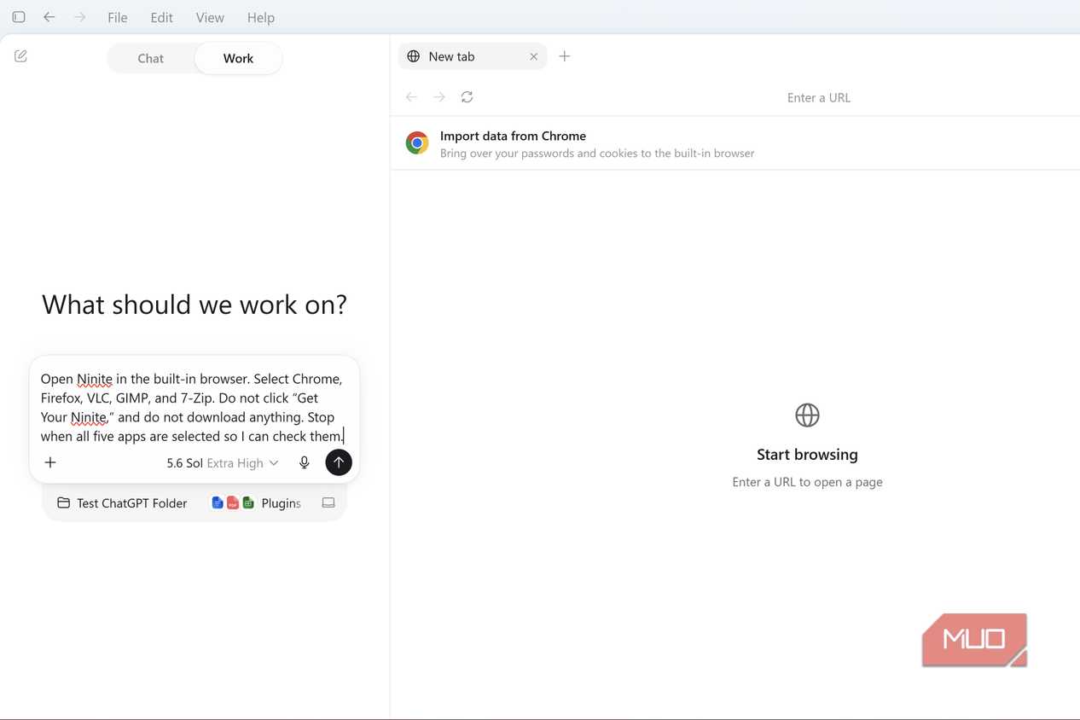Open the Help menu
This screenshot has width=1080, height=720.
pos(261,17)
